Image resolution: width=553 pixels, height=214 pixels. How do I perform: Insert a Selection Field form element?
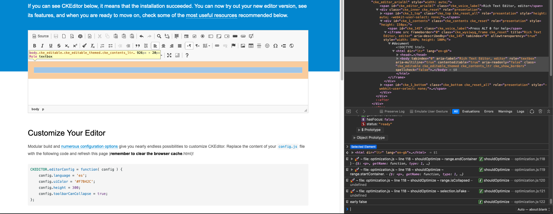tap(227, 36)
